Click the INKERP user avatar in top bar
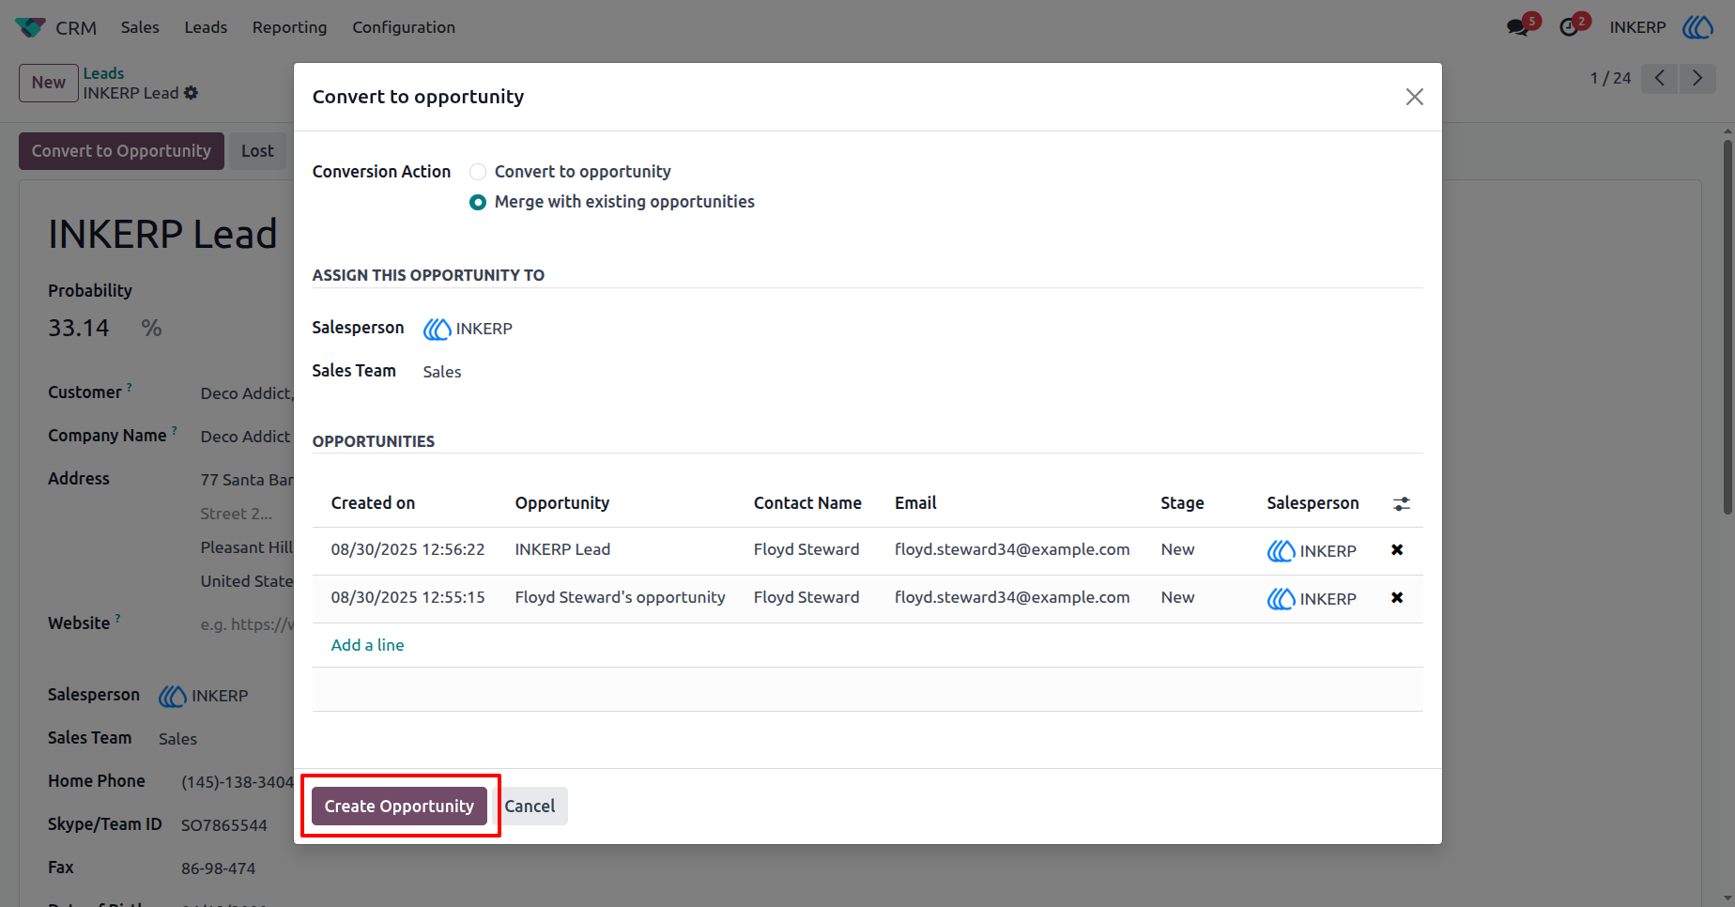Image resolution: width=1735 pixels, height=907 pixels. [x=1697, y=27]
